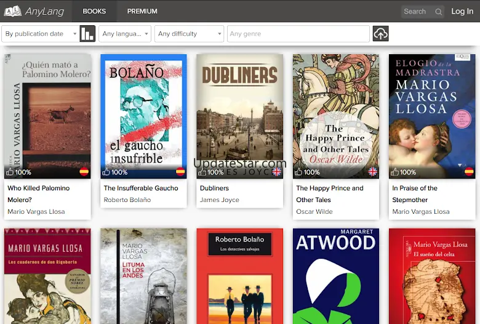This screenshot has height=324, width=480.
Task: Click the 'Any genre' input field
Action: tap(298, 34)
